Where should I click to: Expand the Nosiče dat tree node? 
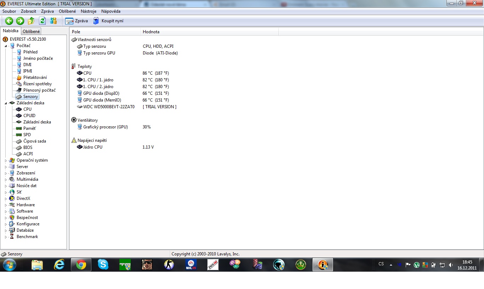click(6, 186)
